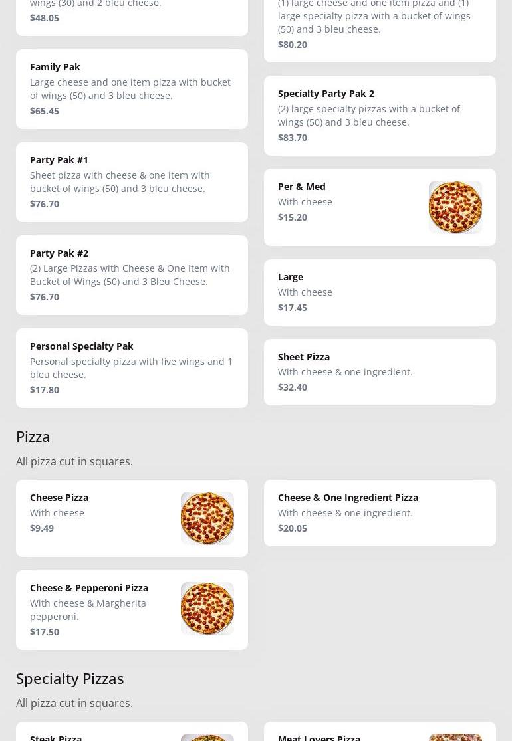The width and height of the screenshot is (512, 741).
Task: Open the Family Pak menu item
Action: [x=55, y=67]
